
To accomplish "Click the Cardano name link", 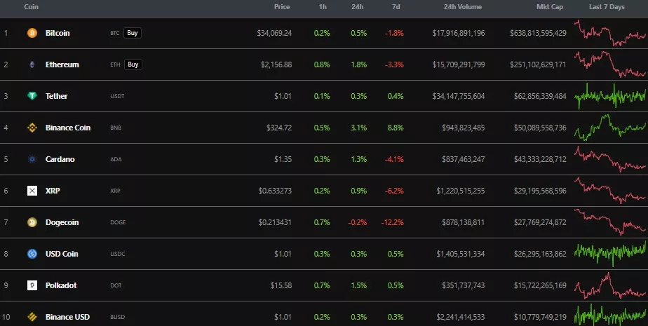I will 60,159.
